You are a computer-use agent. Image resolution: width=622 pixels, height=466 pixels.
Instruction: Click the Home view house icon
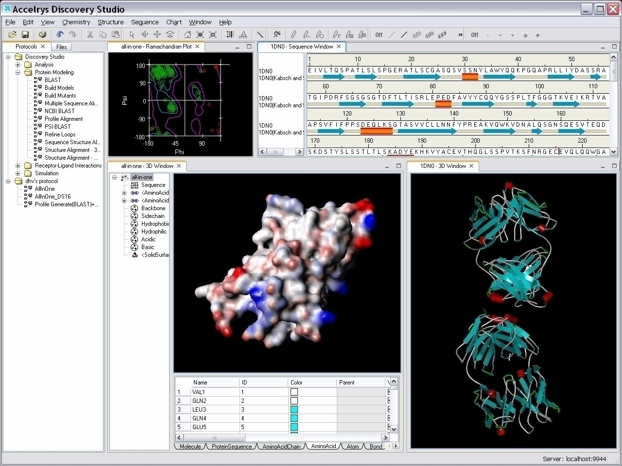point(187,34)
